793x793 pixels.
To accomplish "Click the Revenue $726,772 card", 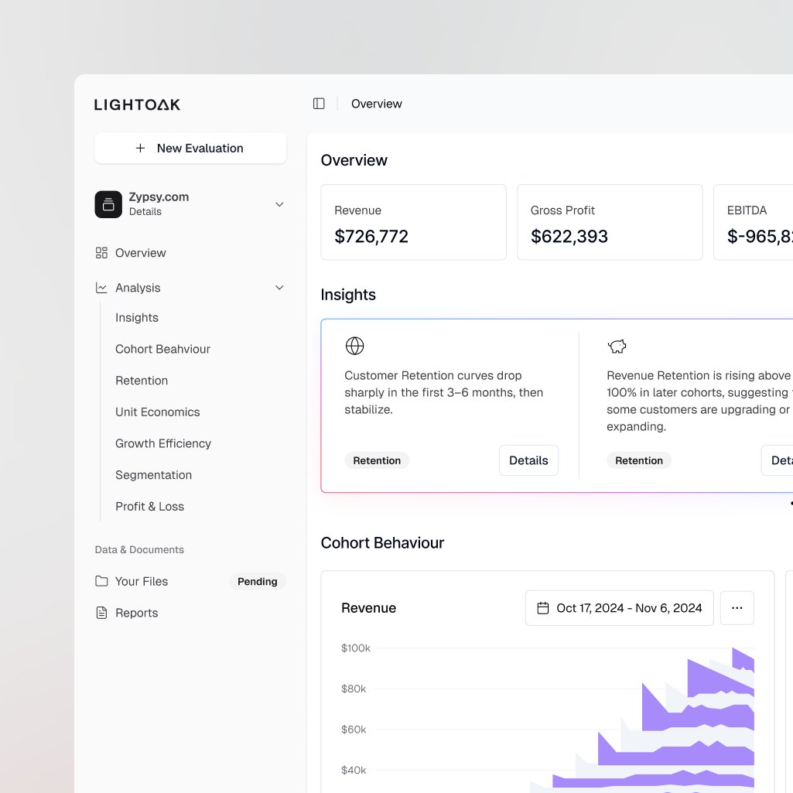I will [413, 223].
